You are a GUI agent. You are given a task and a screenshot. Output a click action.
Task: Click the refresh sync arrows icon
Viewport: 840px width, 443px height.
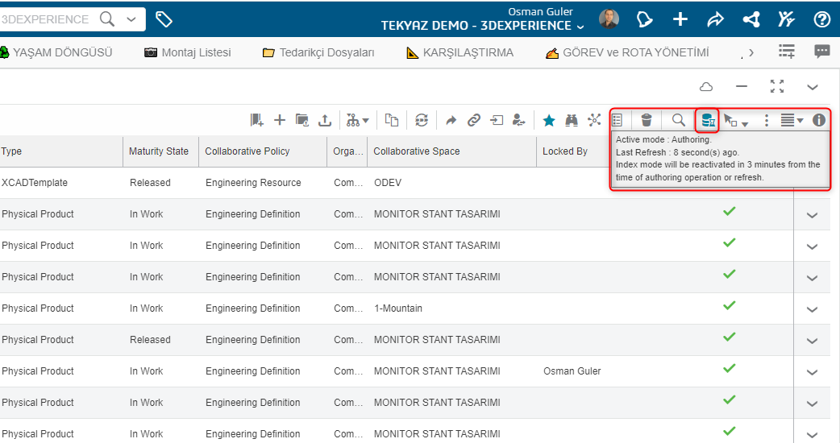(x=422, y=120)
